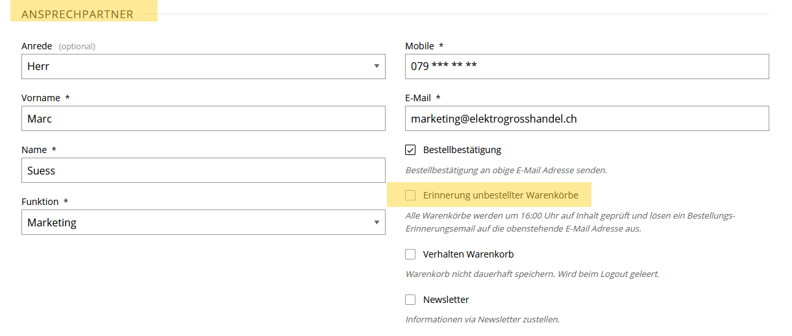Screen dimensions: 792x336
Task: Click the Ansprechpartner section heading
Action: pyautogui.click(x=77, y=14)
